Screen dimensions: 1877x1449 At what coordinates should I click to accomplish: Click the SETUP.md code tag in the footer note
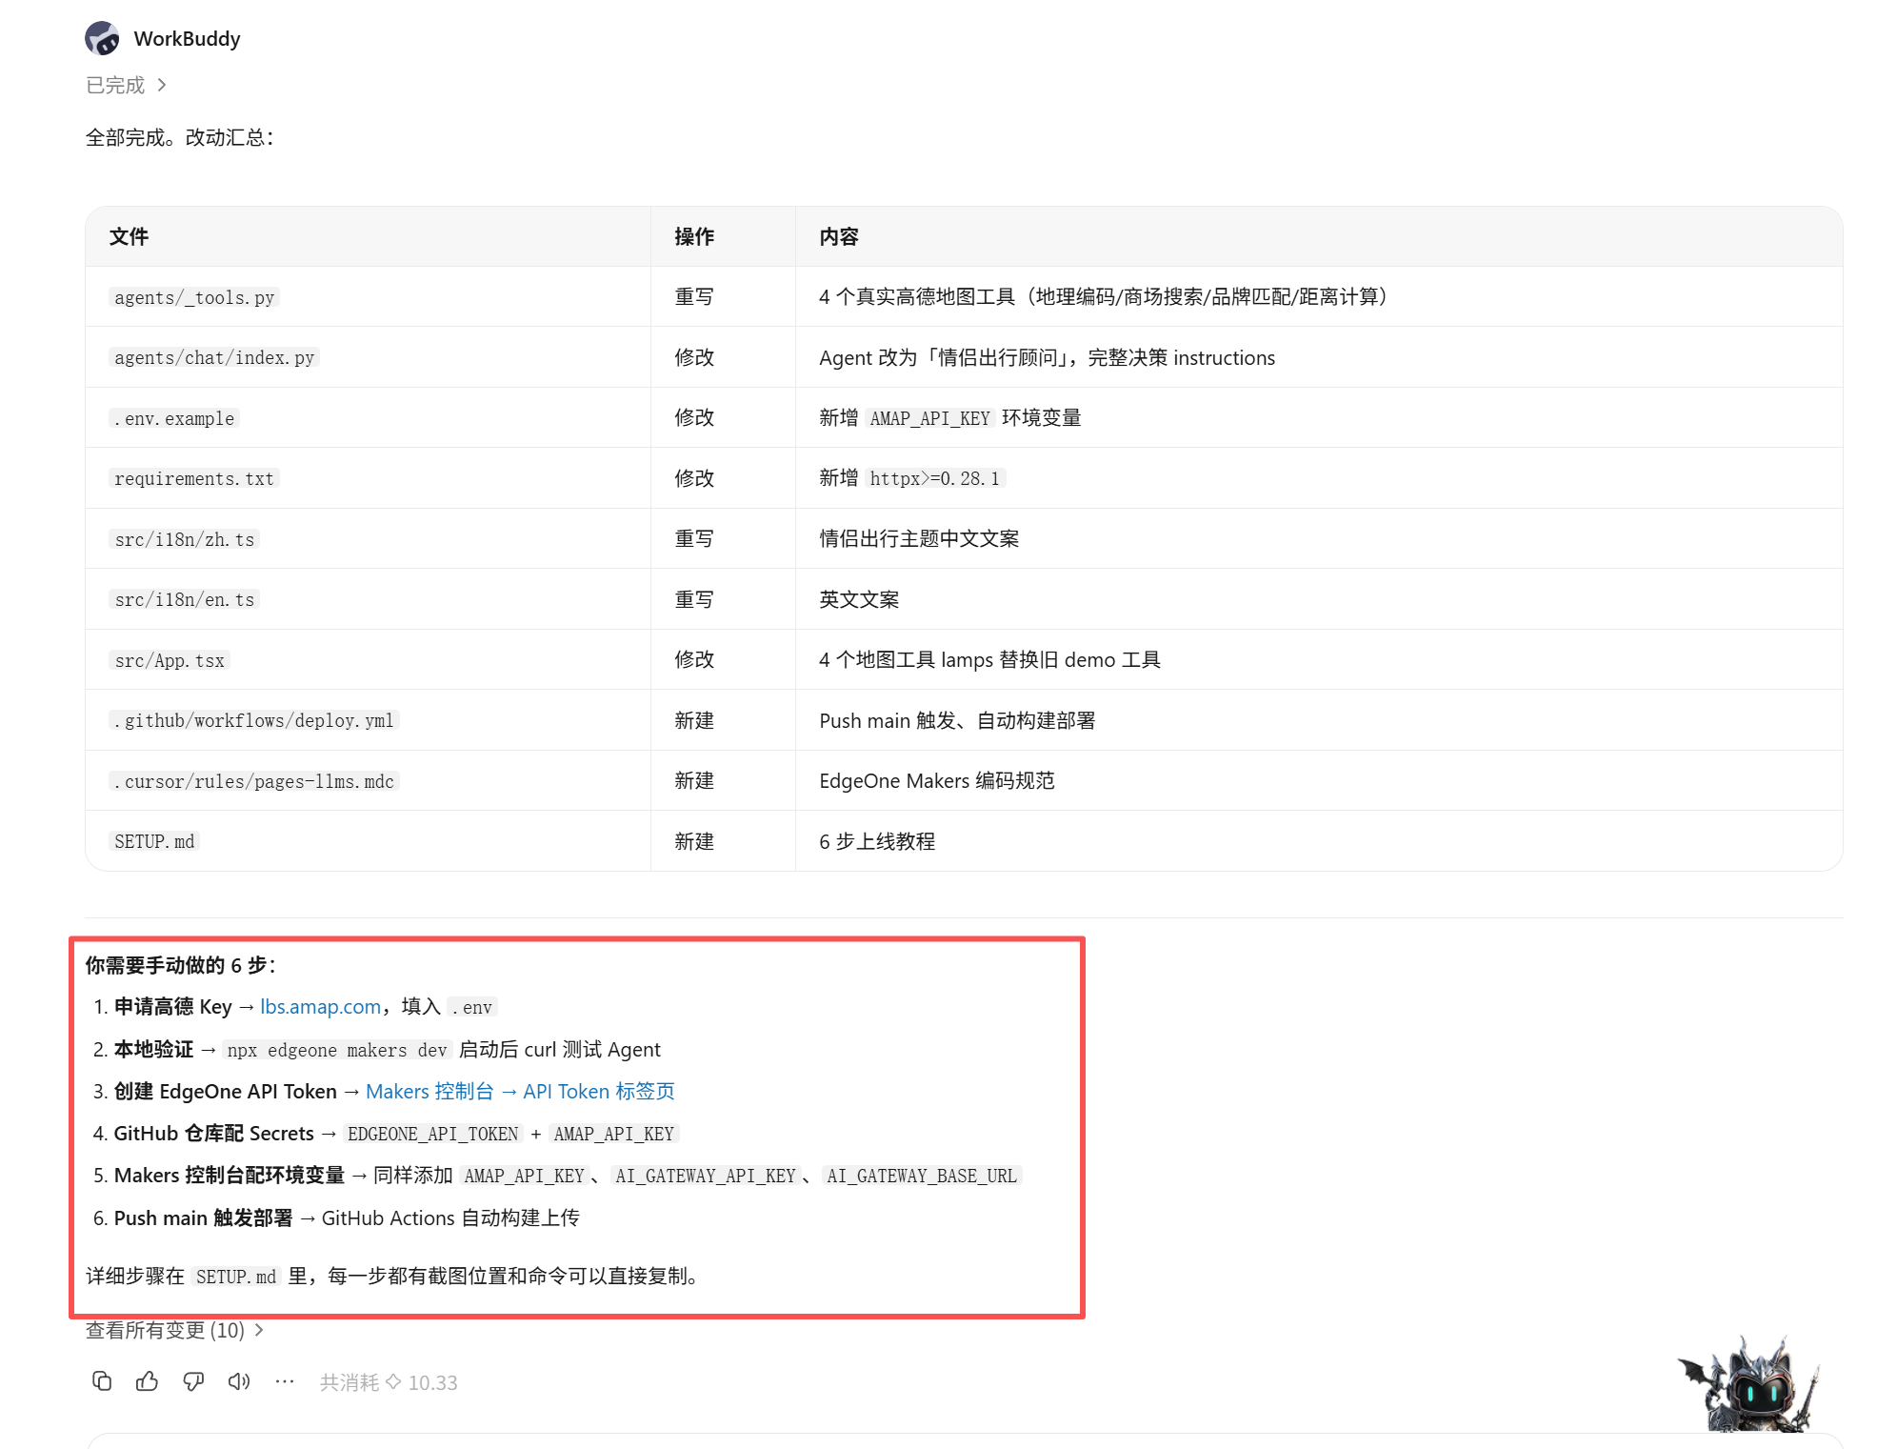pos(236,1277)
